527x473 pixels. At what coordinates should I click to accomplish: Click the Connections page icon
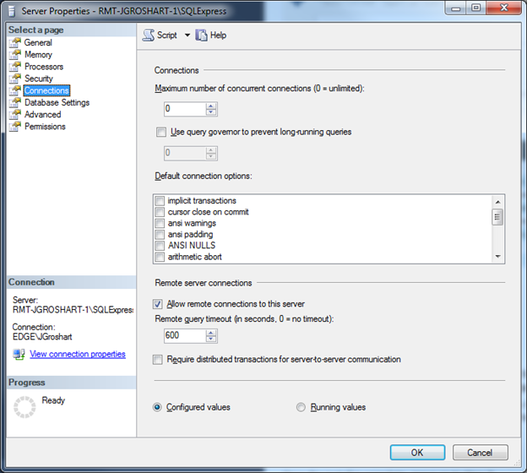(15, 90)
